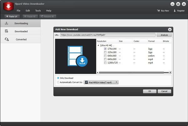Minimize the Tipard Video Downloader window
The height and width of the screenshot is (126, 188).
pos(172,4)
